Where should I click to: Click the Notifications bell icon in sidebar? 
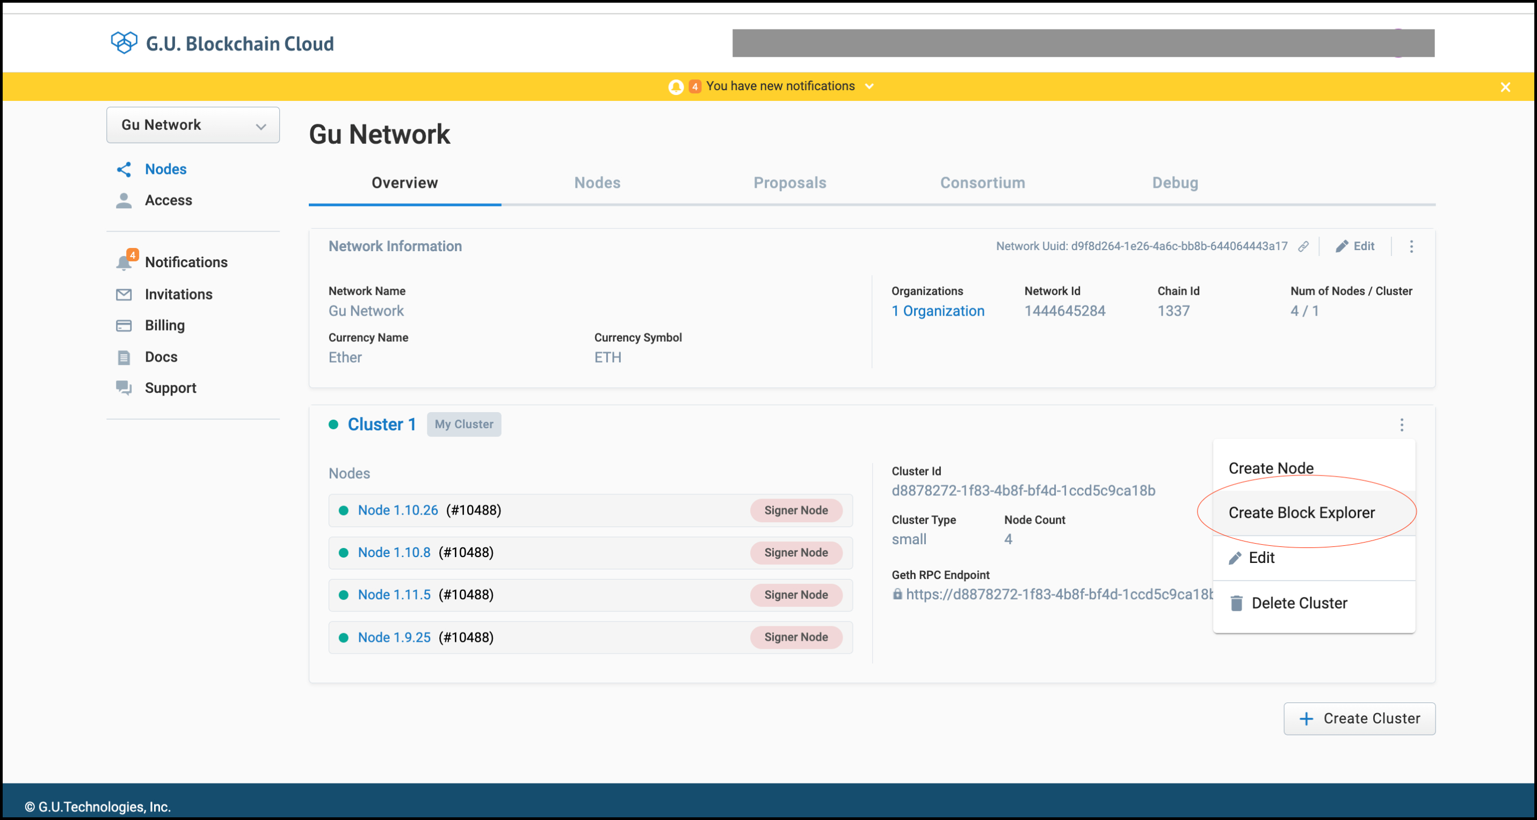tap(124, 262)
